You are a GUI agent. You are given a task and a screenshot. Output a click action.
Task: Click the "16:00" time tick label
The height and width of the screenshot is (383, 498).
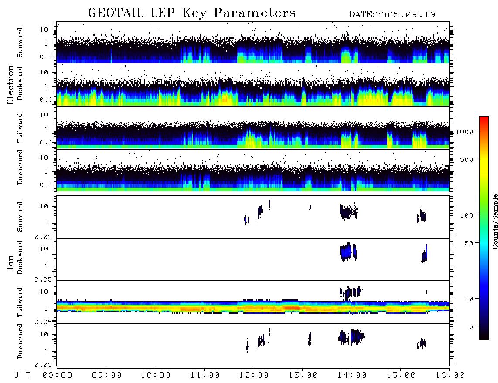pos(450,375)
